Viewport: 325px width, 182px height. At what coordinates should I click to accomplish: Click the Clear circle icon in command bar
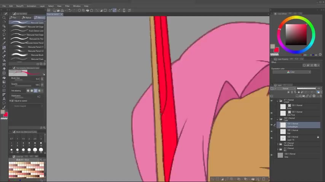[x=79, y=10]
